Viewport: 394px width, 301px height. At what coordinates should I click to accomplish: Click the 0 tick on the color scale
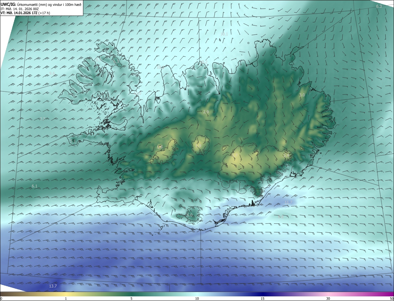[x=1, y=299]
